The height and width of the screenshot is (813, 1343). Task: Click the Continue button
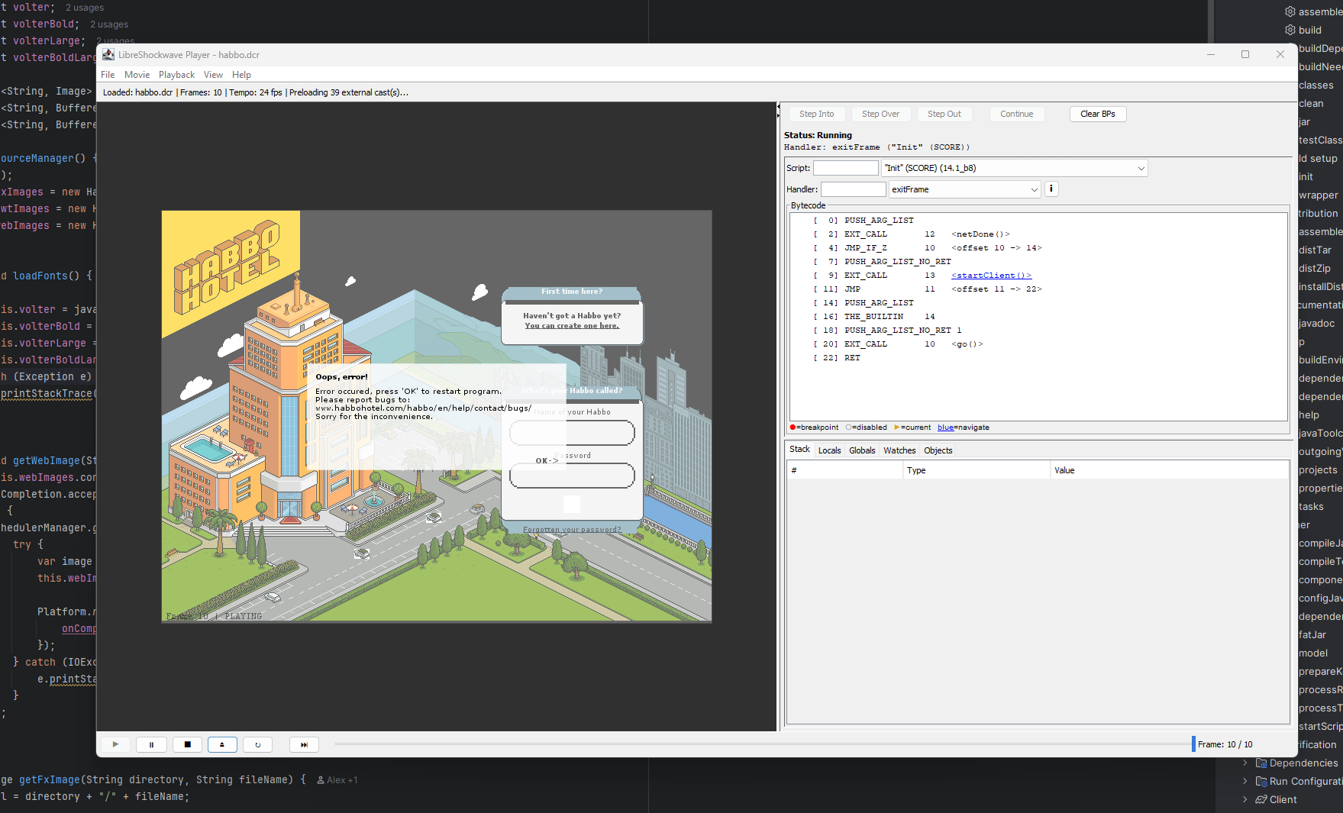(1017, 114)
